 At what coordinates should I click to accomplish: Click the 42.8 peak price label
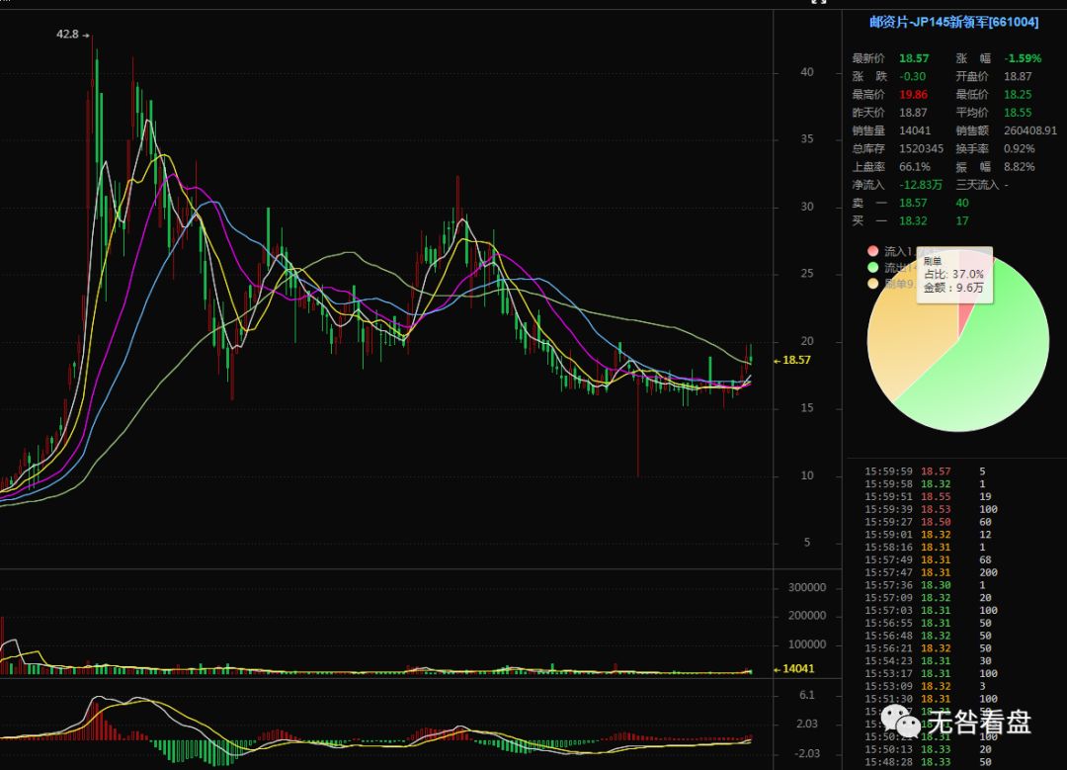[67, 34]
